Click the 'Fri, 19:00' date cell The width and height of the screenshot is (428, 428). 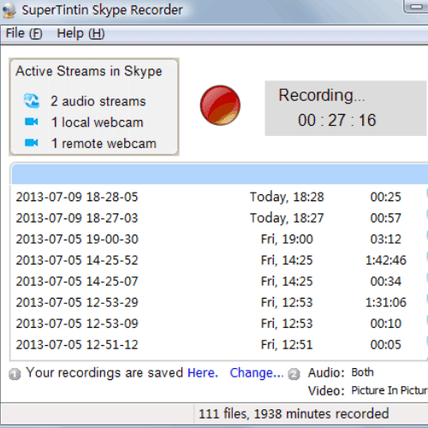pyautogui.click(x=287, y=239)
